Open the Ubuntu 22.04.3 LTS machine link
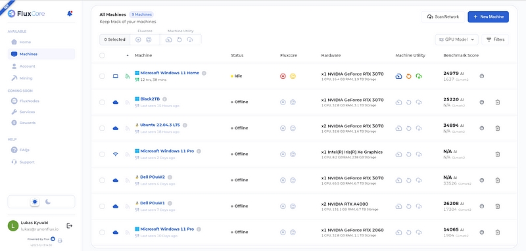 pyautogui.click(x=160, y=125)
